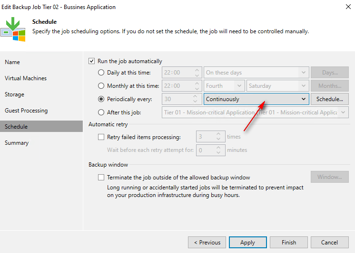The image size is (355, 253).
Task: Enable Retry failed items processing
Action: pos(101,137)
